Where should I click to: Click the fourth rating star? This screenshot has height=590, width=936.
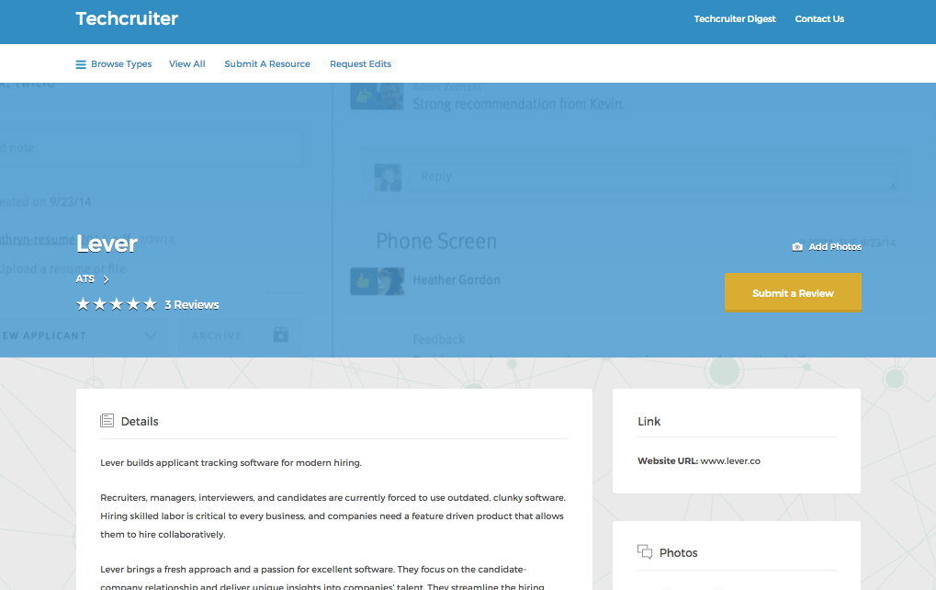133,304
